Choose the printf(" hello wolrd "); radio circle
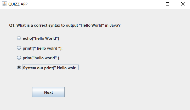This screenshot has width=190, height=110. tap(19, 48)
